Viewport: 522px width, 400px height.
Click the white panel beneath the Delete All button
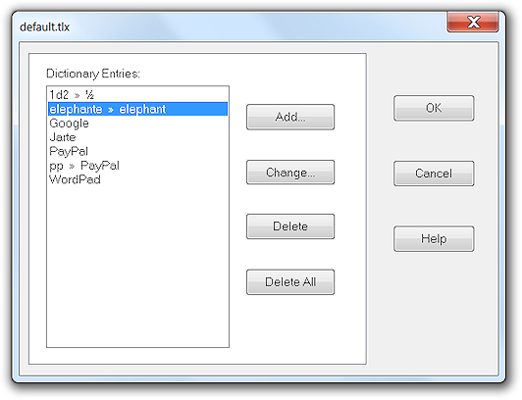click(x=290, y=329)
